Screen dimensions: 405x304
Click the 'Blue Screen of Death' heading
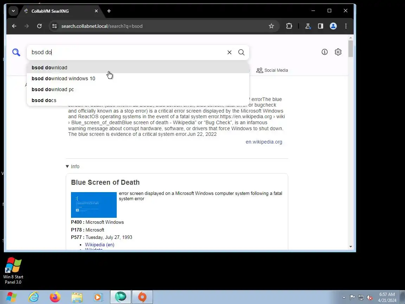105,182
